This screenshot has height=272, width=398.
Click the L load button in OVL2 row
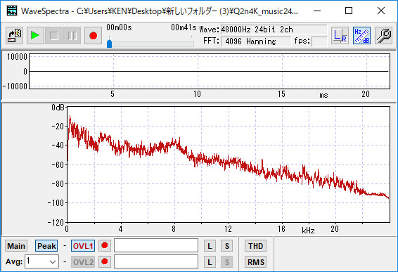point(210,262)
